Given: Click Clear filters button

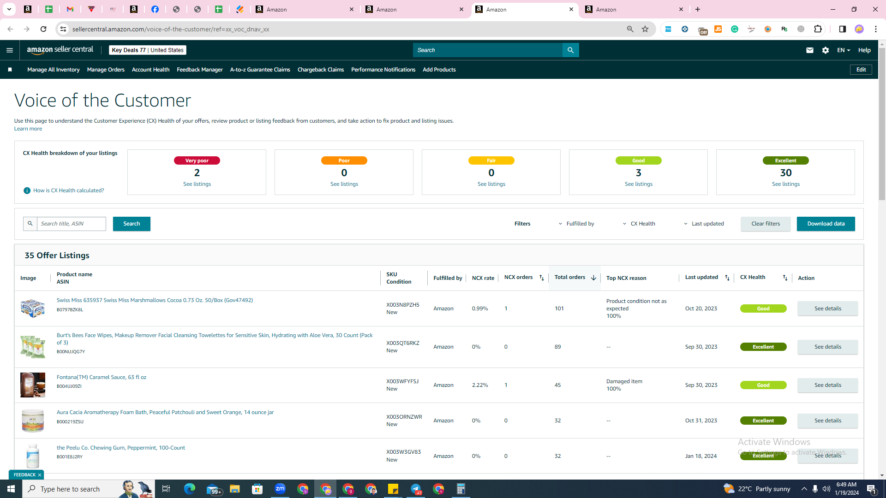Looking at the screenshot, I should pos(766,224).
